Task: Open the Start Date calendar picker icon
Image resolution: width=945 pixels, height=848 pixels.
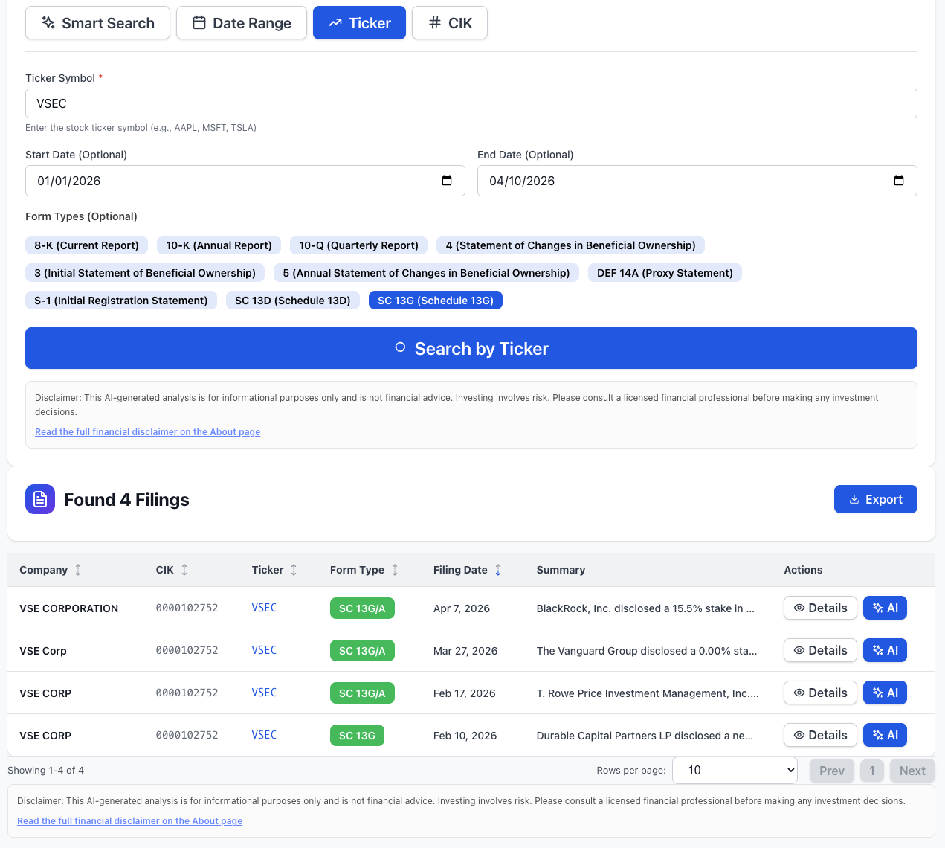Action: coord(446,180)
